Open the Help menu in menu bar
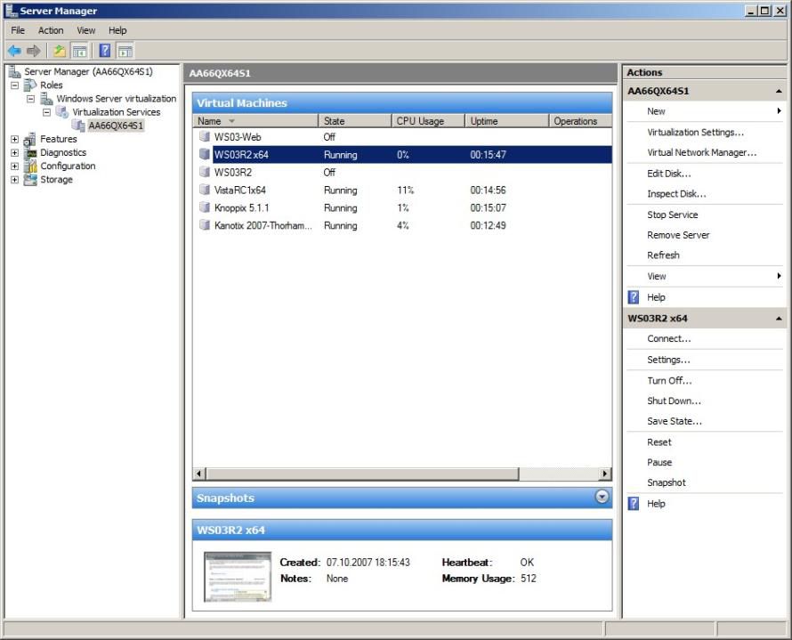The image size is (792, 640). (117, 30)
